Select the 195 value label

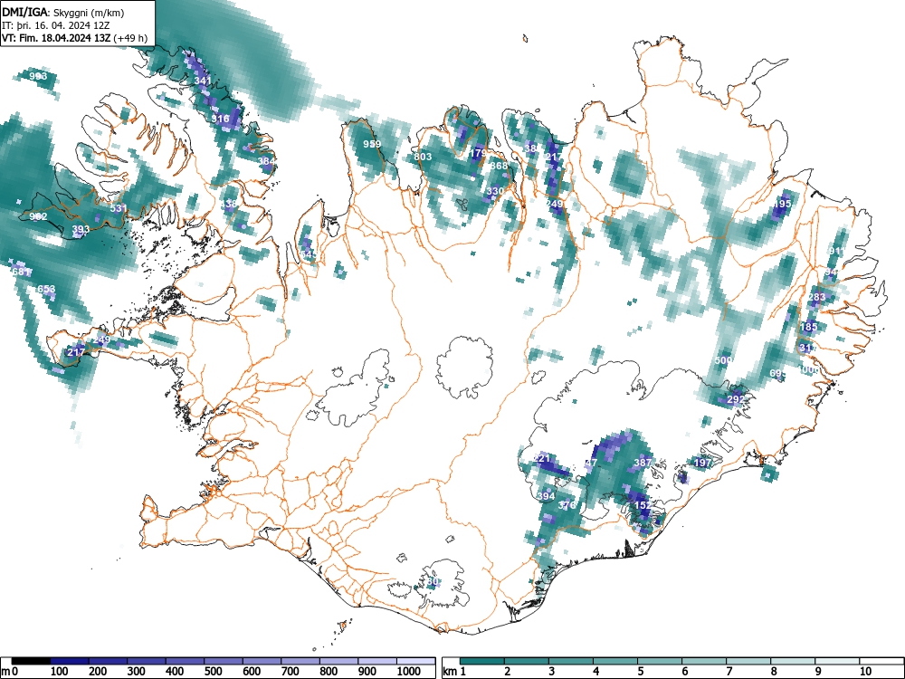(782, 204)
